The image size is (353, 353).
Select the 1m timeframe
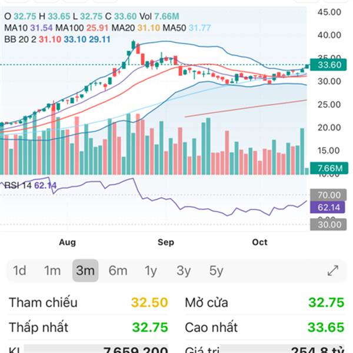[52, 271]
